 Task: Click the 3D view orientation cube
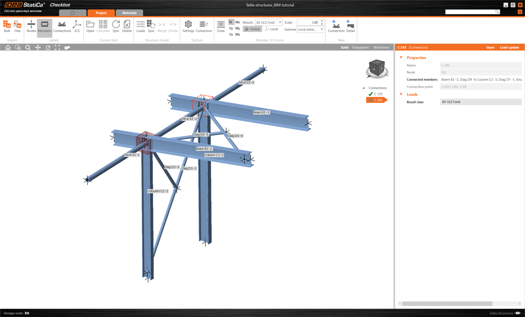[x=377, y=68]
